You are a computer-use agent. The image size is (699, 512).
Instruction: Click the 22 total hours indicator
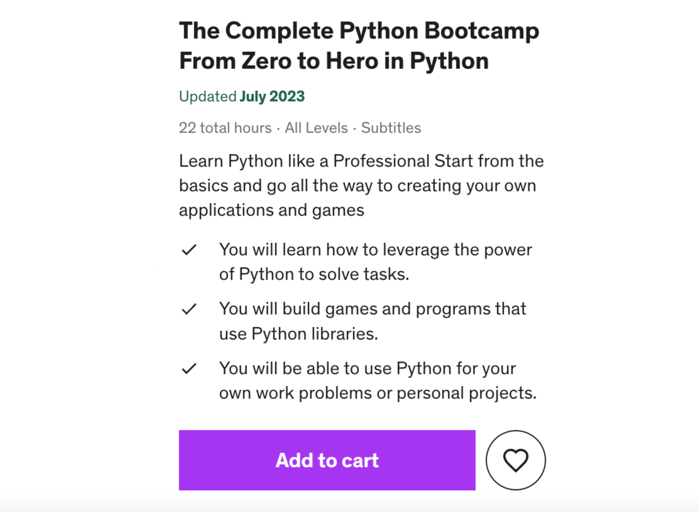click(x=225, y=128)
